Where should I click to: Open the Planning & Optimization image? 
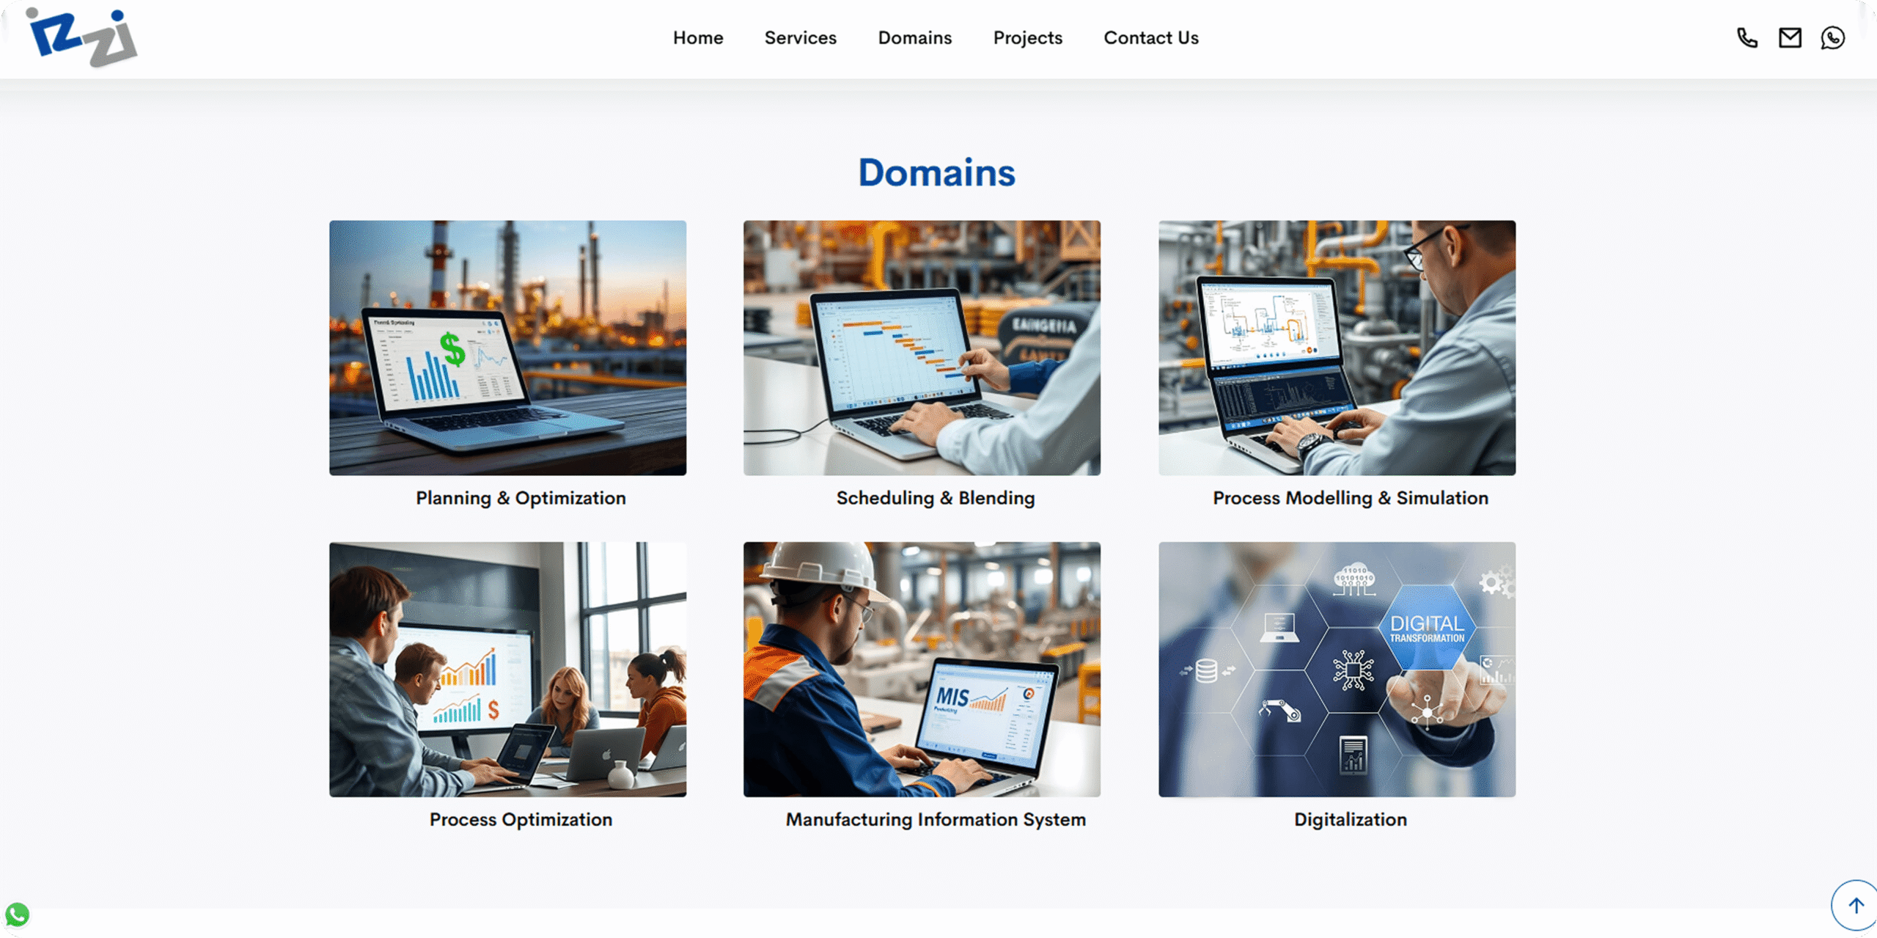[507, 348]
